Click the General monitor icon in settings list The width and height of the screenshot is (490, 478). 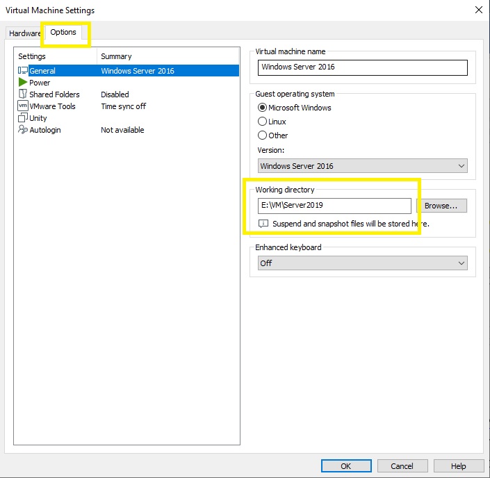pos(23,71)
